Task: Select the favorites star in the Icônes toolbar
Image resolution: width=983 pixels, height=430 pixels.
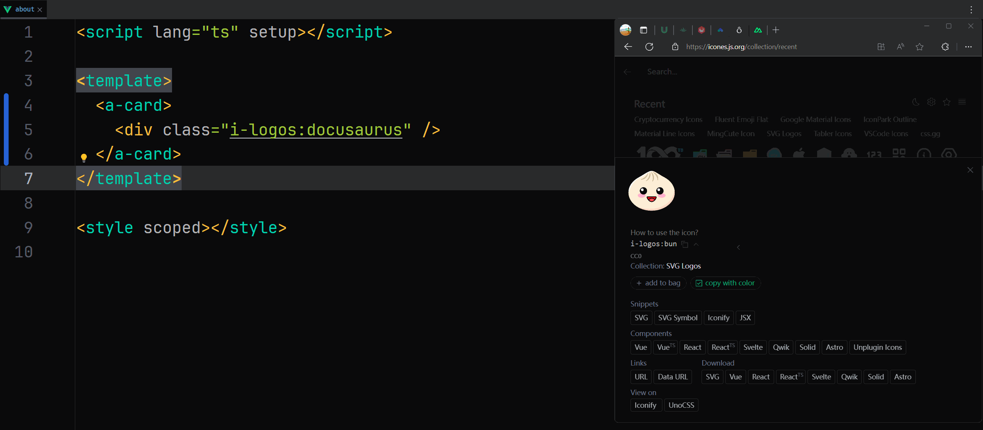Action: (x=947, y=102)
